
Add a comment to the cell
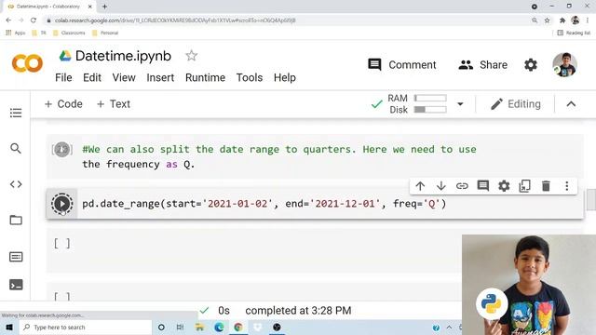coord(483,186)
